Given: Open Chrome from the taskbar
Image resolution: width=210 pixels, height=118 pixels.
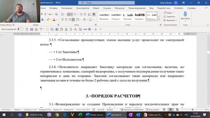Looking at the screenshot, I should [57, 115].
